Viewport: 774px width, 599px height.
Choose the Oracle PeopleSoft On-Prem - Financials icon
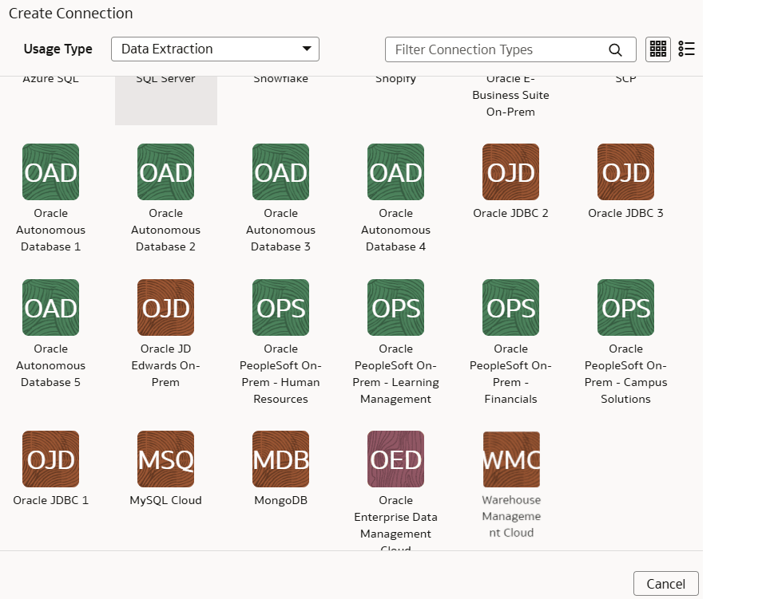(510, 307)
